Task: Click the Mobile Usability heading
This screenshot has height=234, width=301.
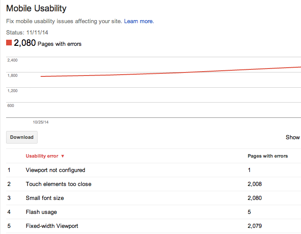Action: pos(36,8)
